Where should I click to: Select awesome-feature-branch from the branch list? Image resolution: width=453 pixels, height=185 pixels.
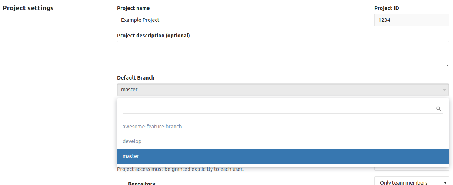(x=152, y=127)
